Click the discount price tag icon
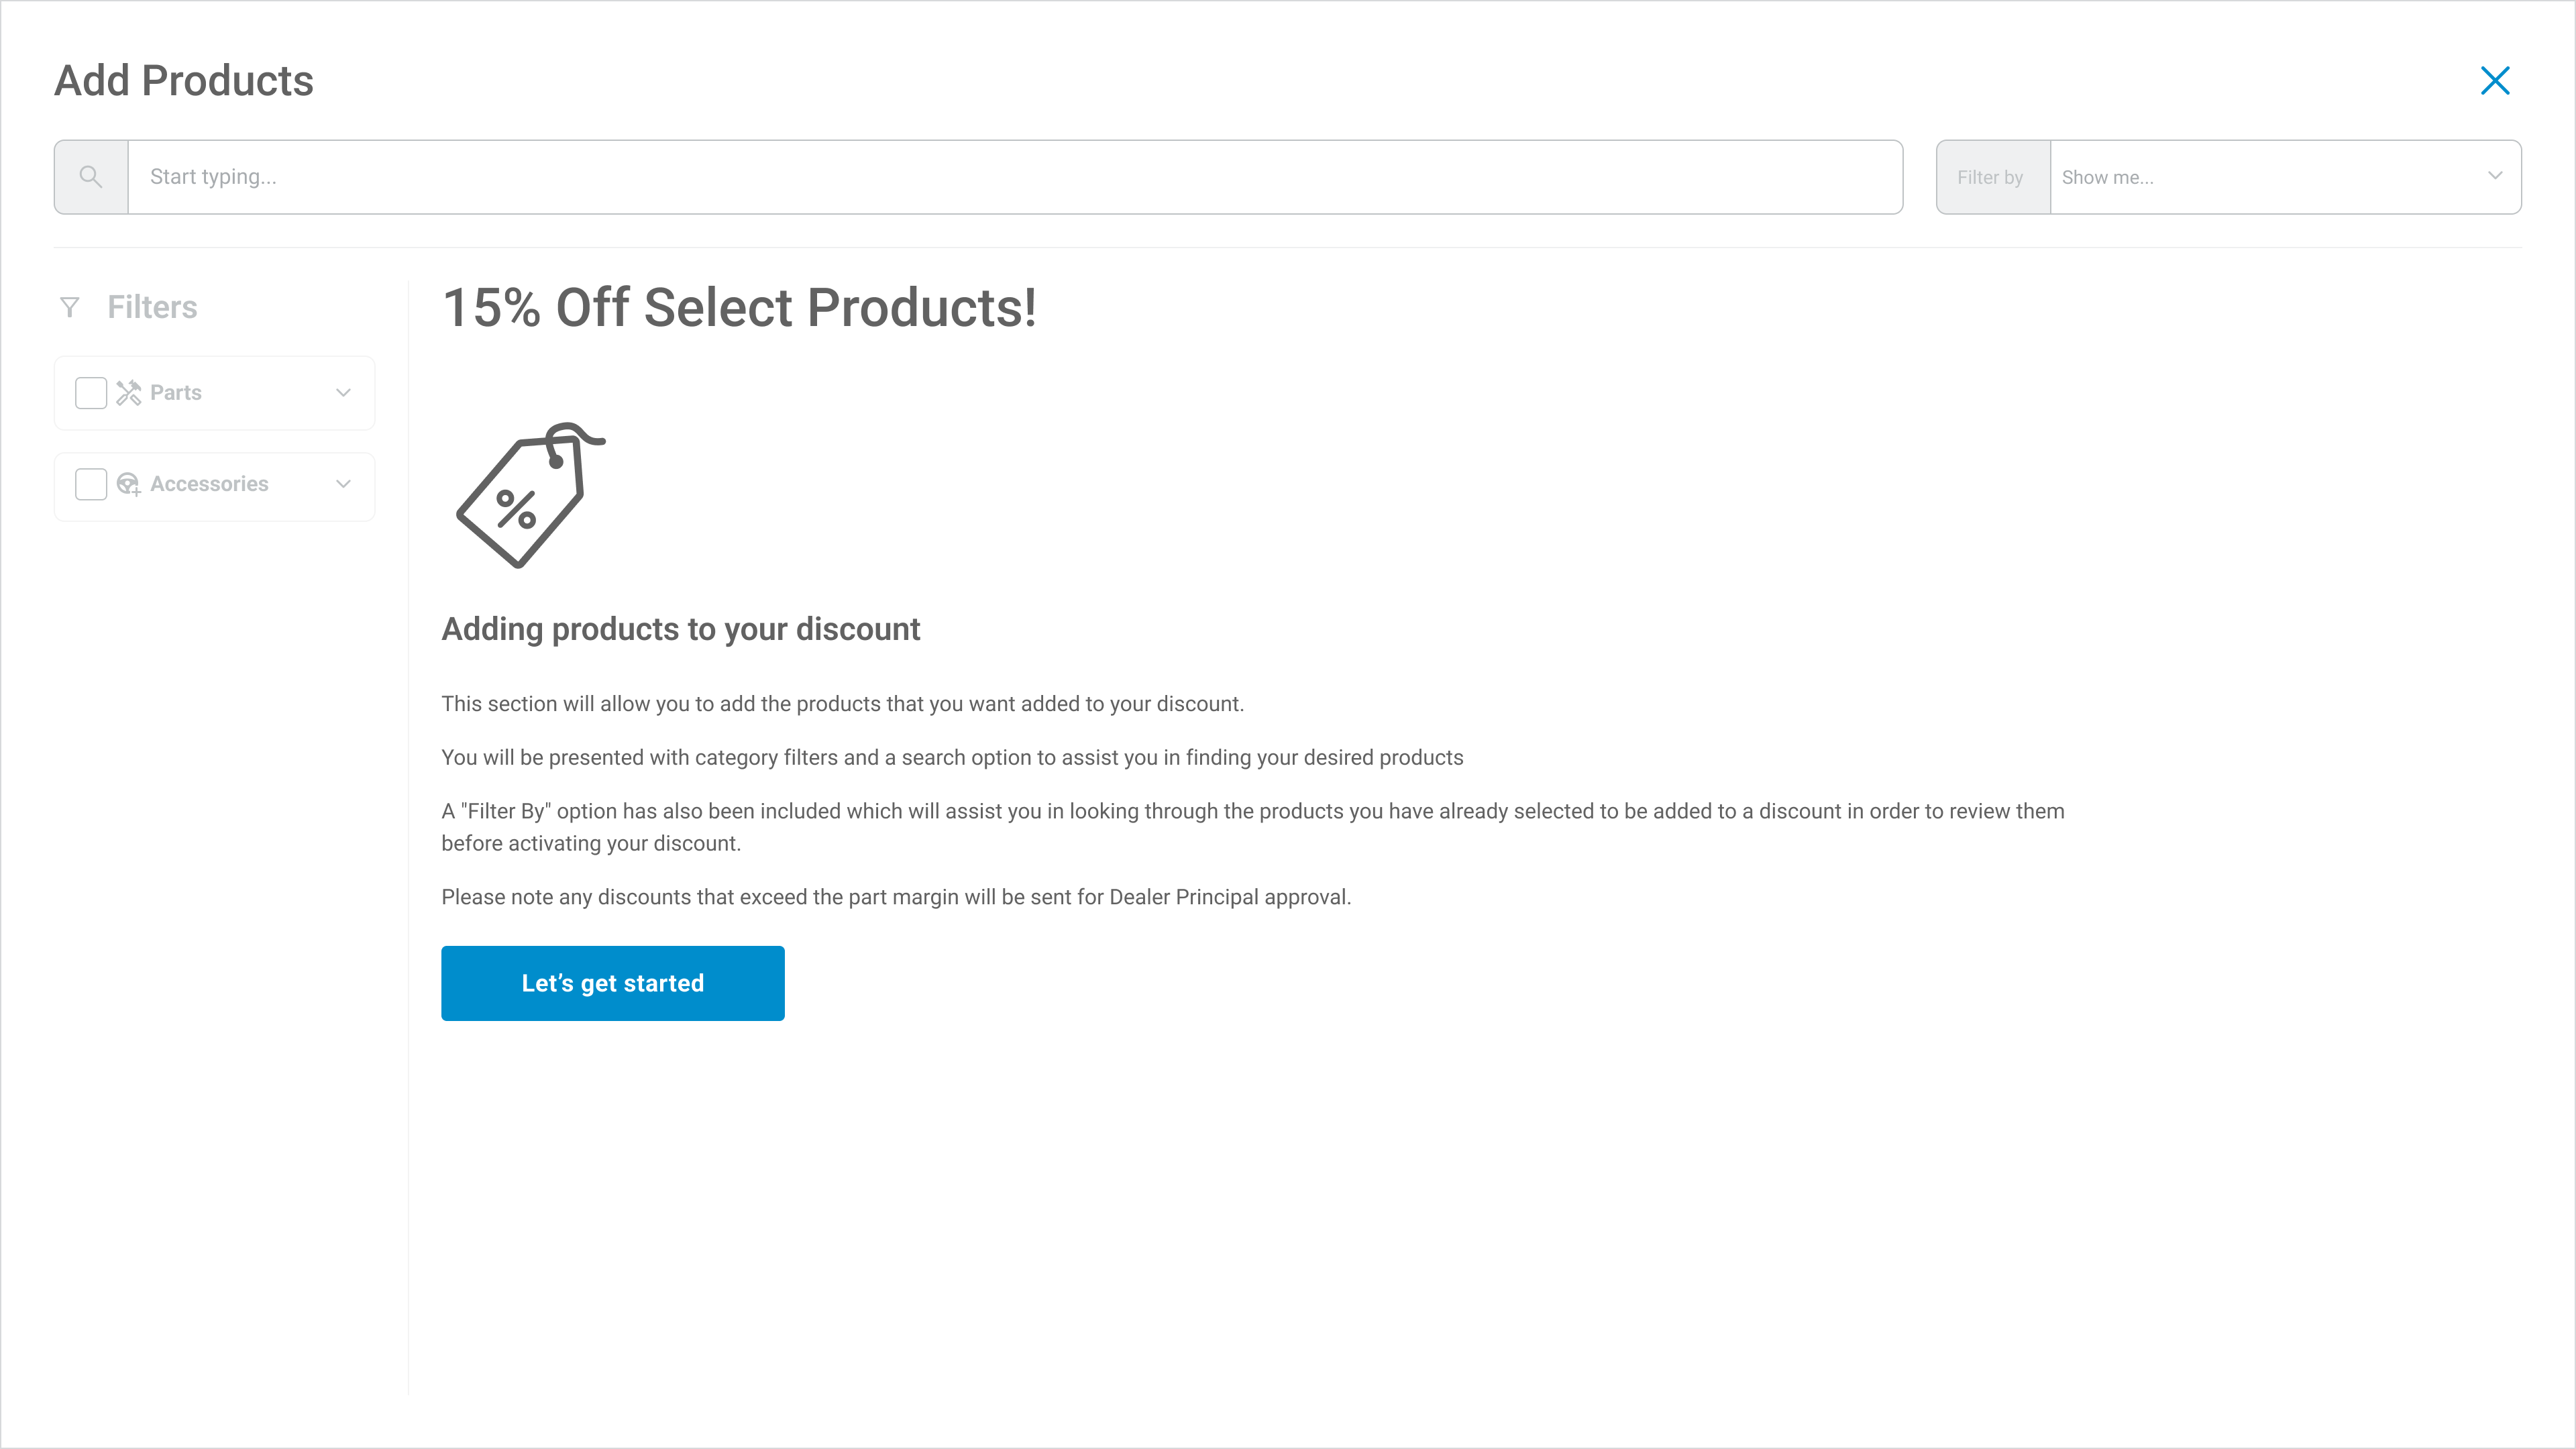Image resolution: width=2576 pixels, height=1449 pixels. point(528,496)
